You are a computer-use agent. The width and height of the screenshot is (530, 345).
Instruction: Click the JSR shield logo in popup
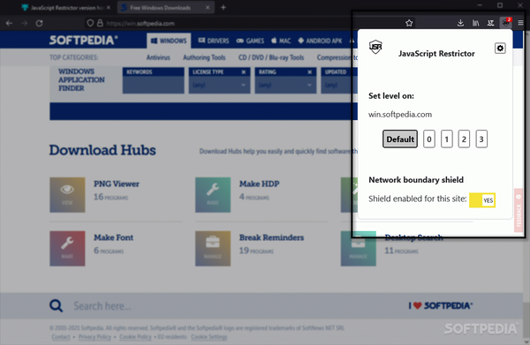pos(375,47)
